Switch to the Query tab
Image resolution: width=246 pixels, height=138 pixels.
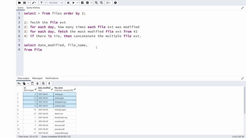[20, 8]
